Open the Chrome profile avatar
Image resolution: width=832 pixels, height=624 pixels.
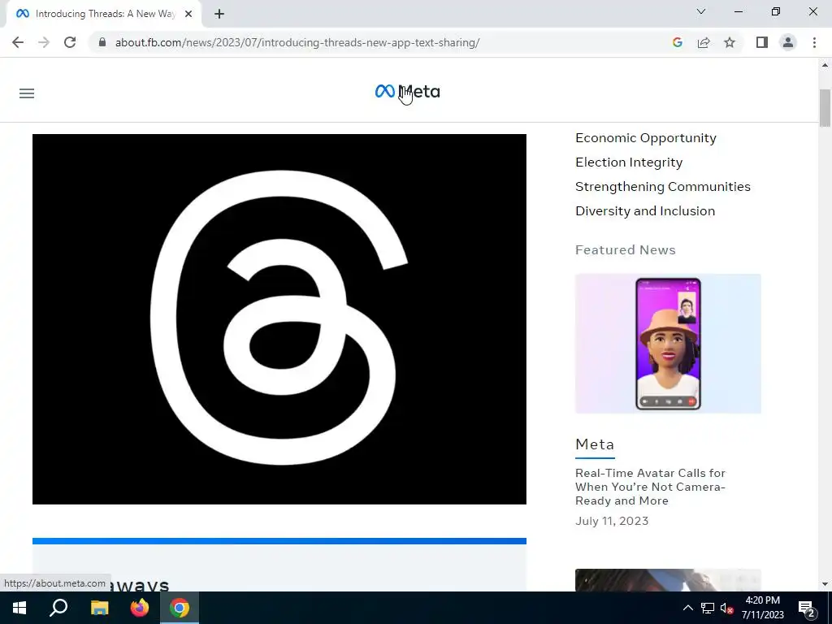pos(788,42)
